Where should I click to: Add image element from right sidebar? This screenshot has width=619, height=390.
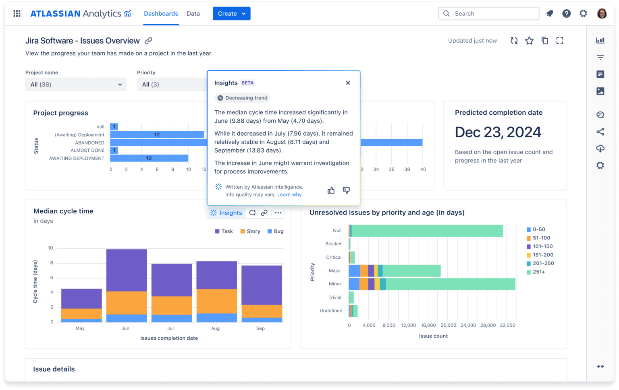[600, 91]
